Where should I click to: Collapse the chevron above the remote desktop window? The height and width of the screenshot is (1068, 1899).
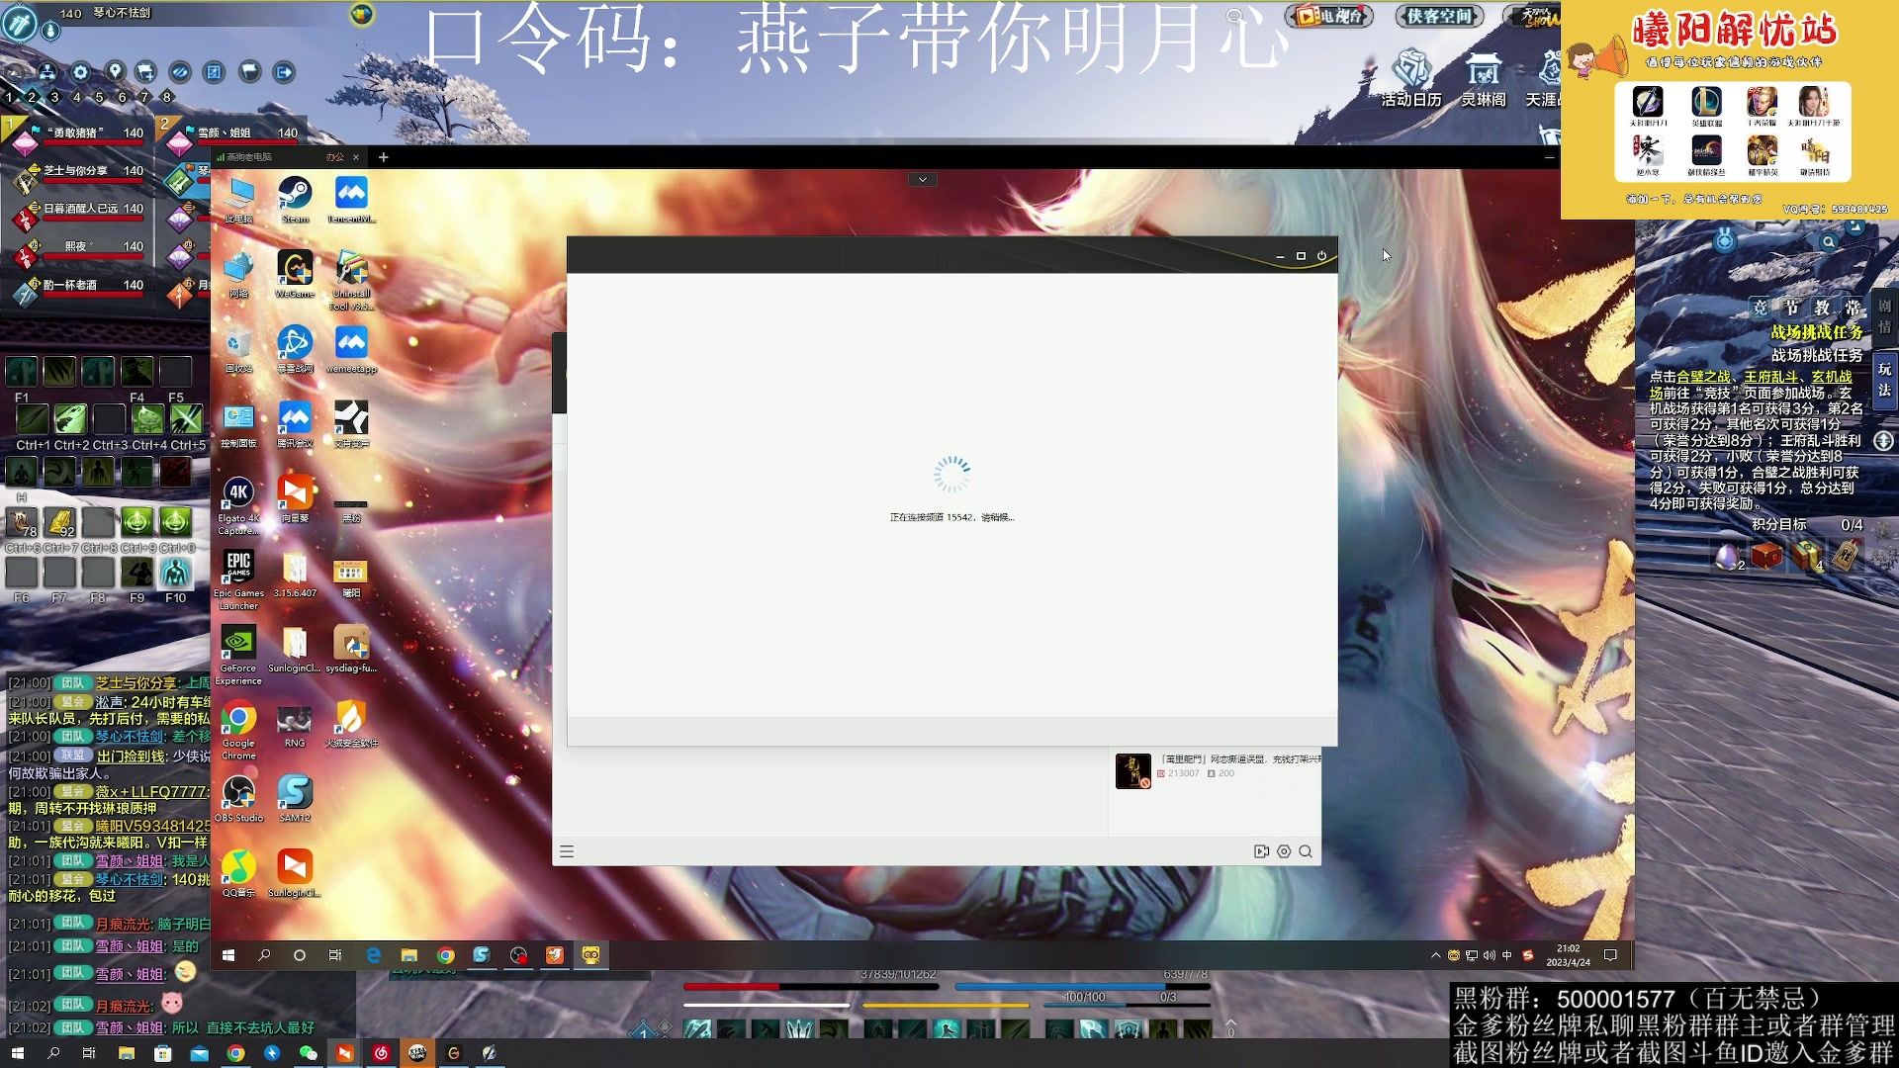922,179
